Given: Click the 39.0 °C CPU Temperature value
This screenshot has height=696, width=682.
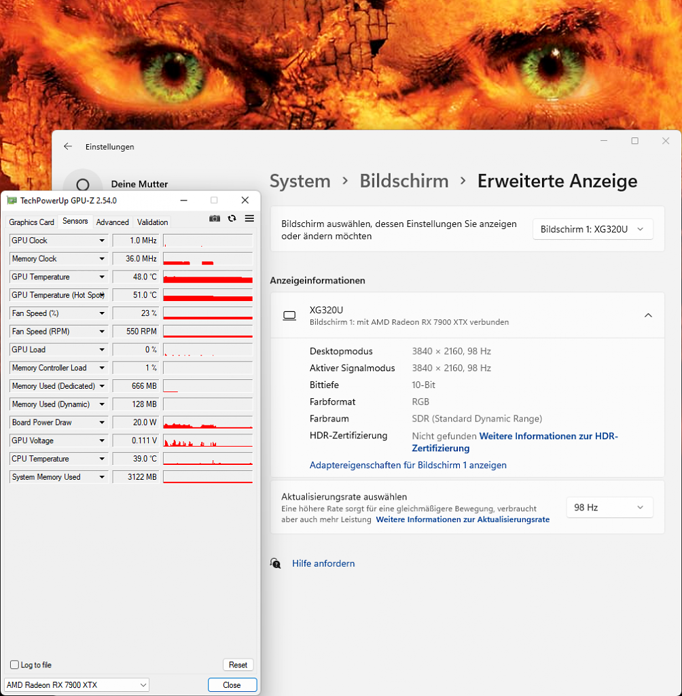Looking at the screenshot, I should (136, 459).
